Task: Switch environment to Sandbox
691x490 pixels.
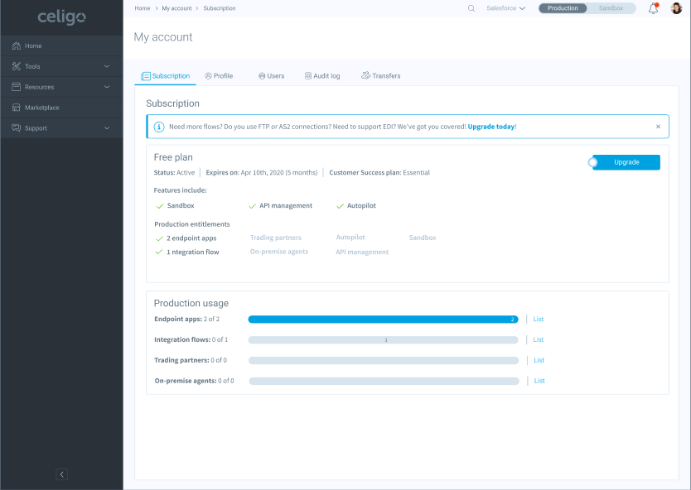Action: [x=611, y=8]
